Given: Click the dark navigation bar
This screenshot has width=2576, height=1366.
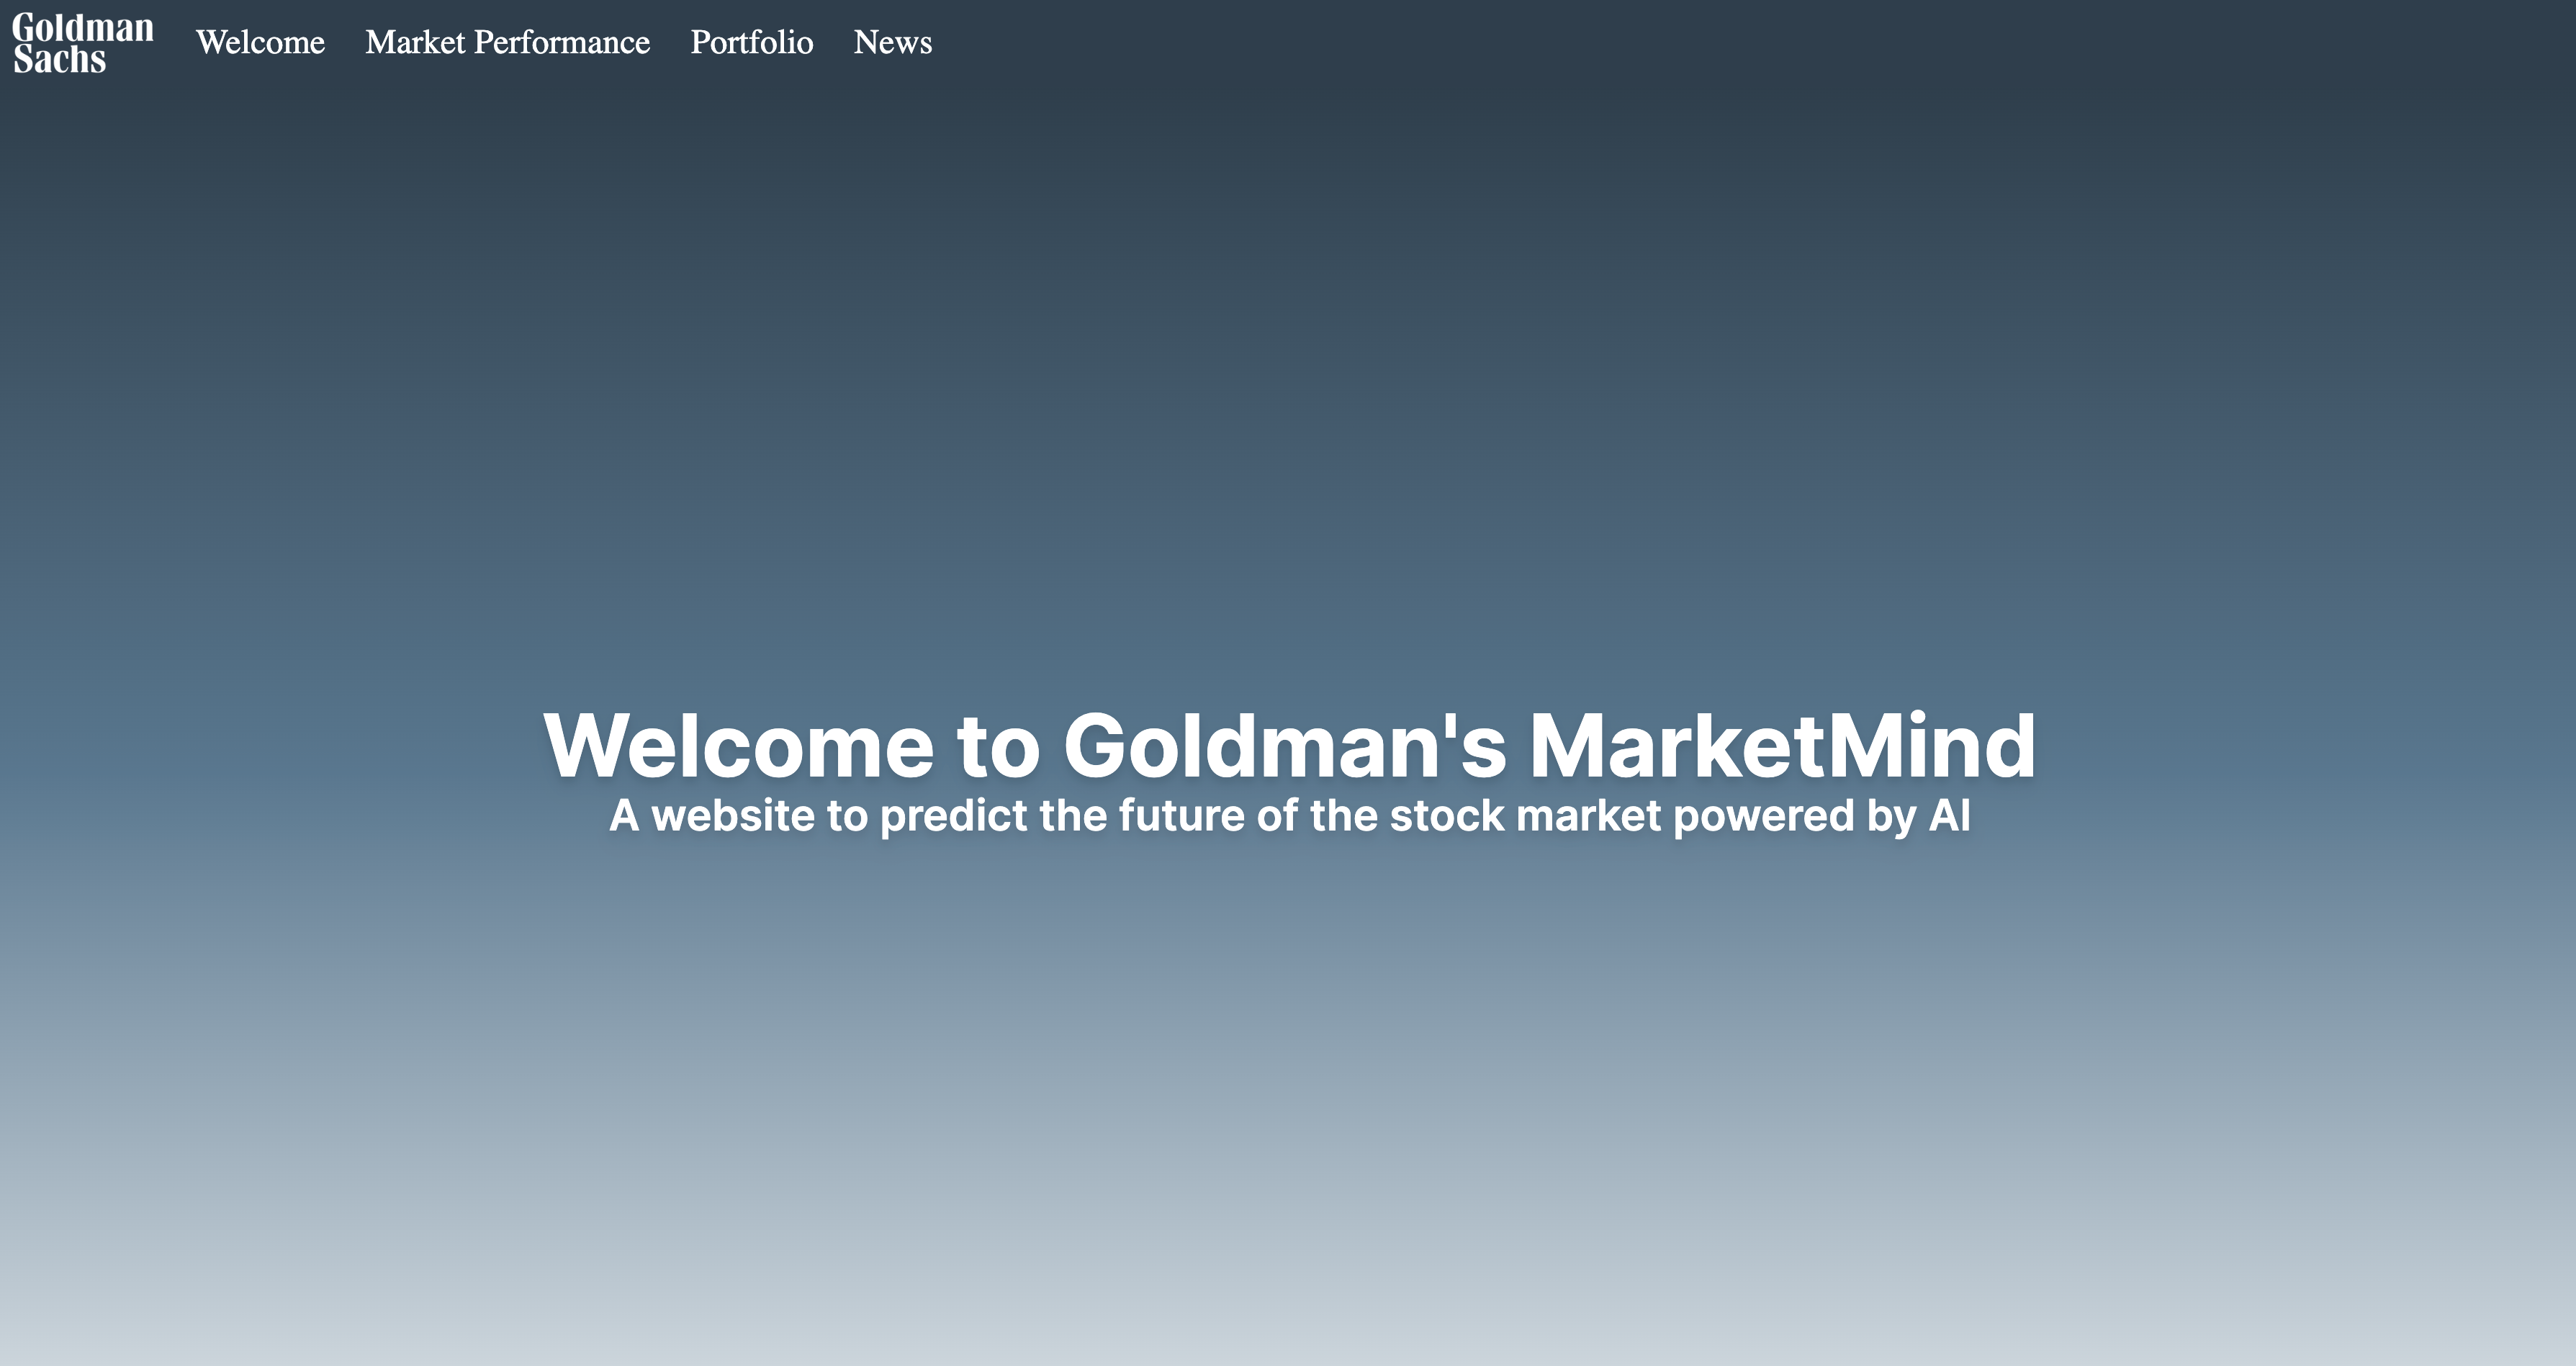Looking at the screenshot, I should [x=1600, y=42].
